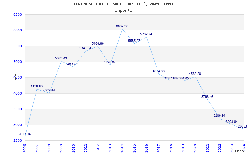Viewport: 247px width, 154px height.
Task: Select the data label 4532.20
Action: 195,74
